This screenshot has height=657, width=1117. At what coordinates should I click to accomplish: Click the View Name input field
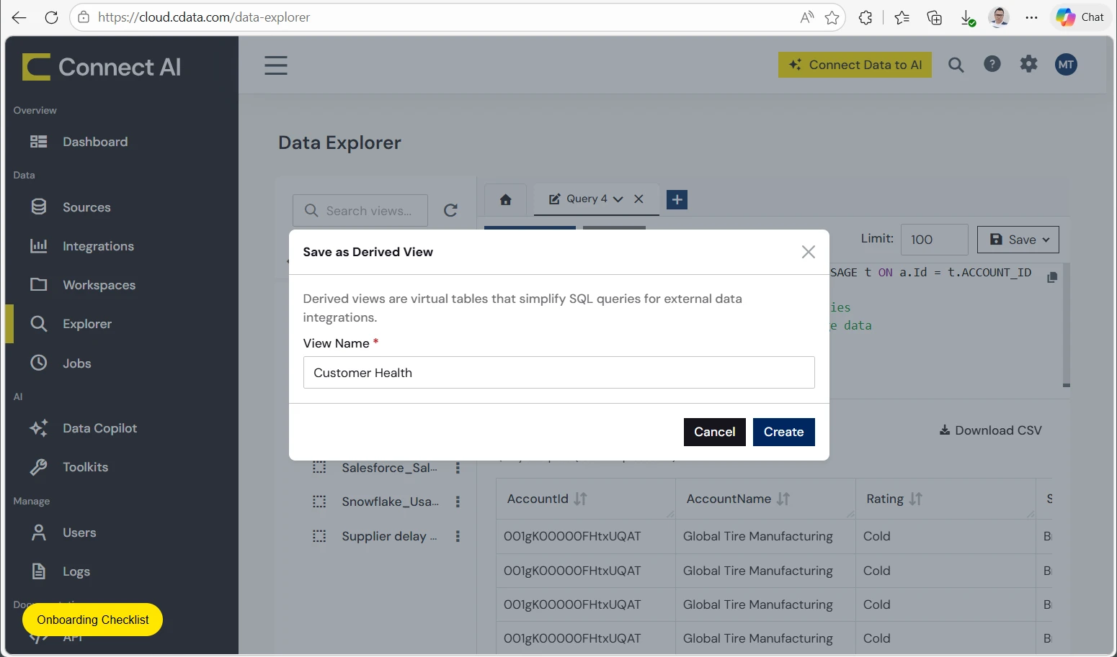click(x=559, y=373)
